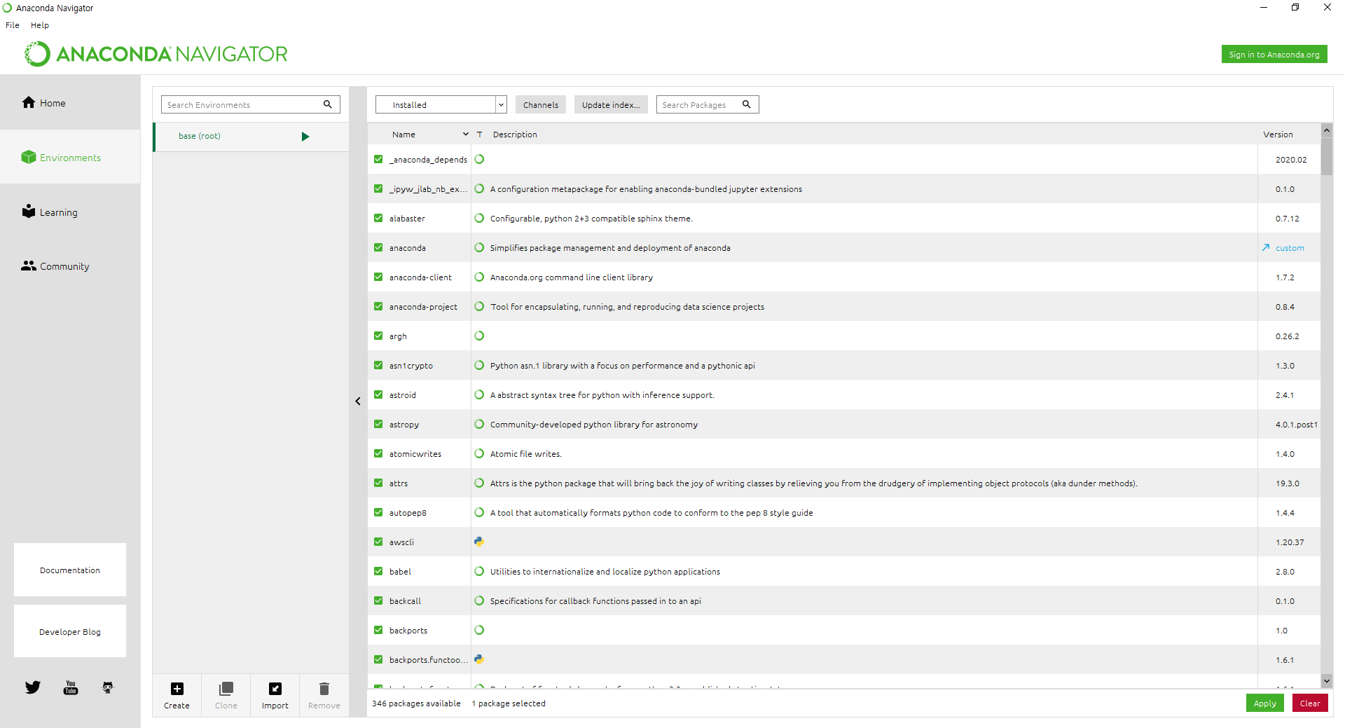The width and height of the screenshot is (1345, 728).
Task: Click the Remove environment trash icon
Action: tap(324, 689)
